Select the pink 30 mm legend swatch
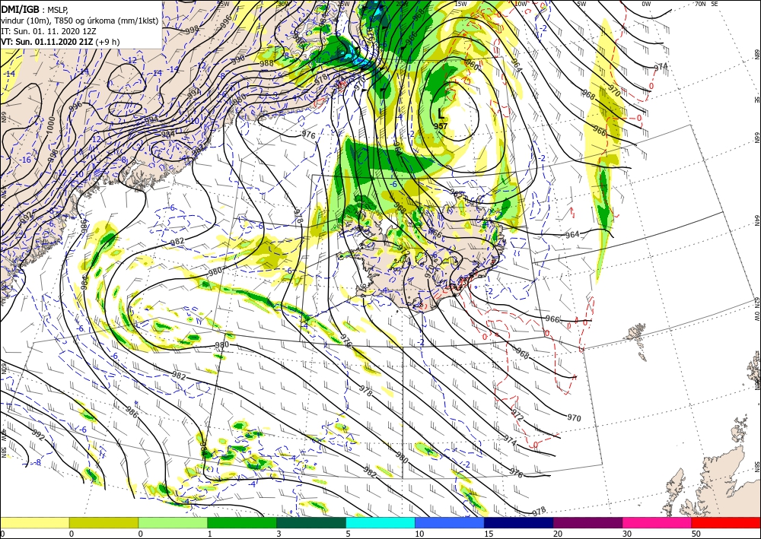Screen dimensions: 761x539 pos(658,522)
